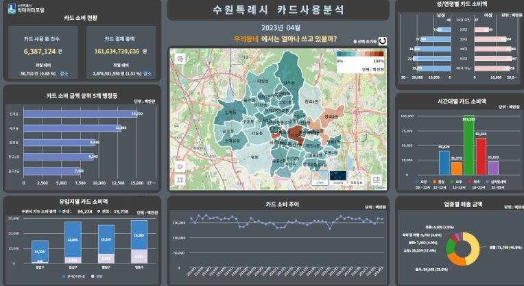Click the map's bottom-right layout icon
524x286 pixels.
click(x=378, y=178)
